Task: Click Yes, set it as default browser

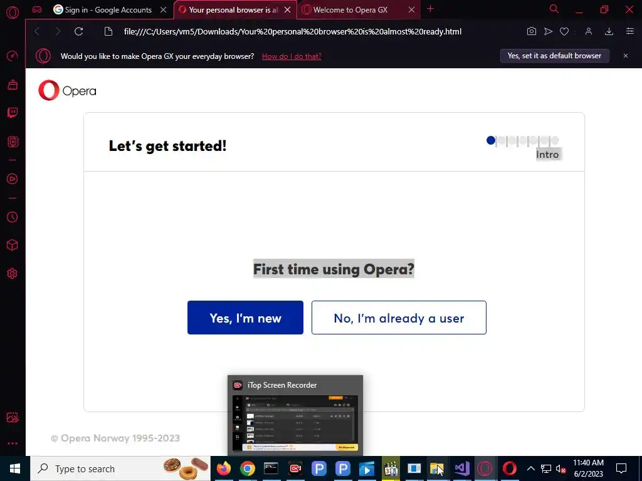Action: [x=554, y=56]
